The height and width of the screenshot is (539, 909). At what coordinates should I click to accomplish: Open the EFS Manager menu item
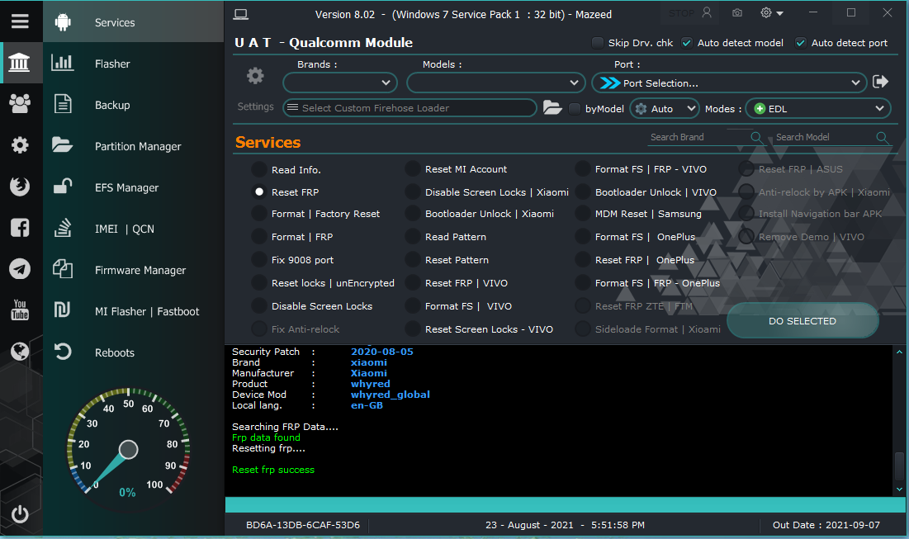133,187
